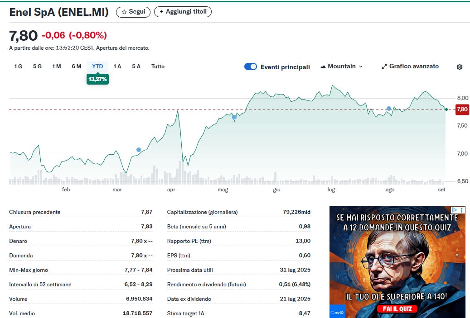Click the AdChoices icon on the ad
Viewport: 470px width, 318px height.
[x=455, y=210]
